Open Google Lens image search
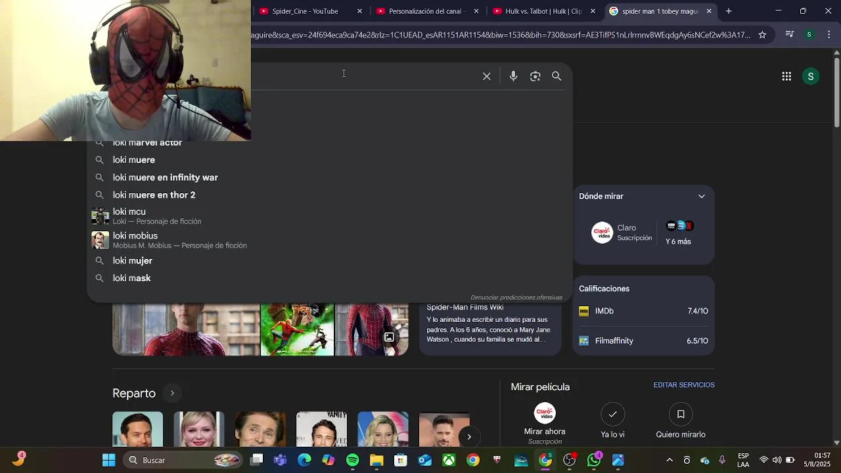Image resolution: width=841 pixels, height=473 pixels. pyautogui.click(x=535, y=76)
